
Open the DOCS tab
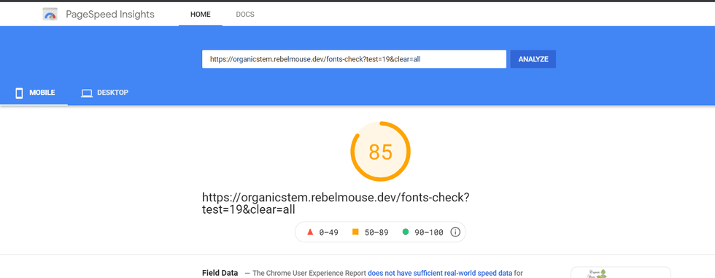245,14
